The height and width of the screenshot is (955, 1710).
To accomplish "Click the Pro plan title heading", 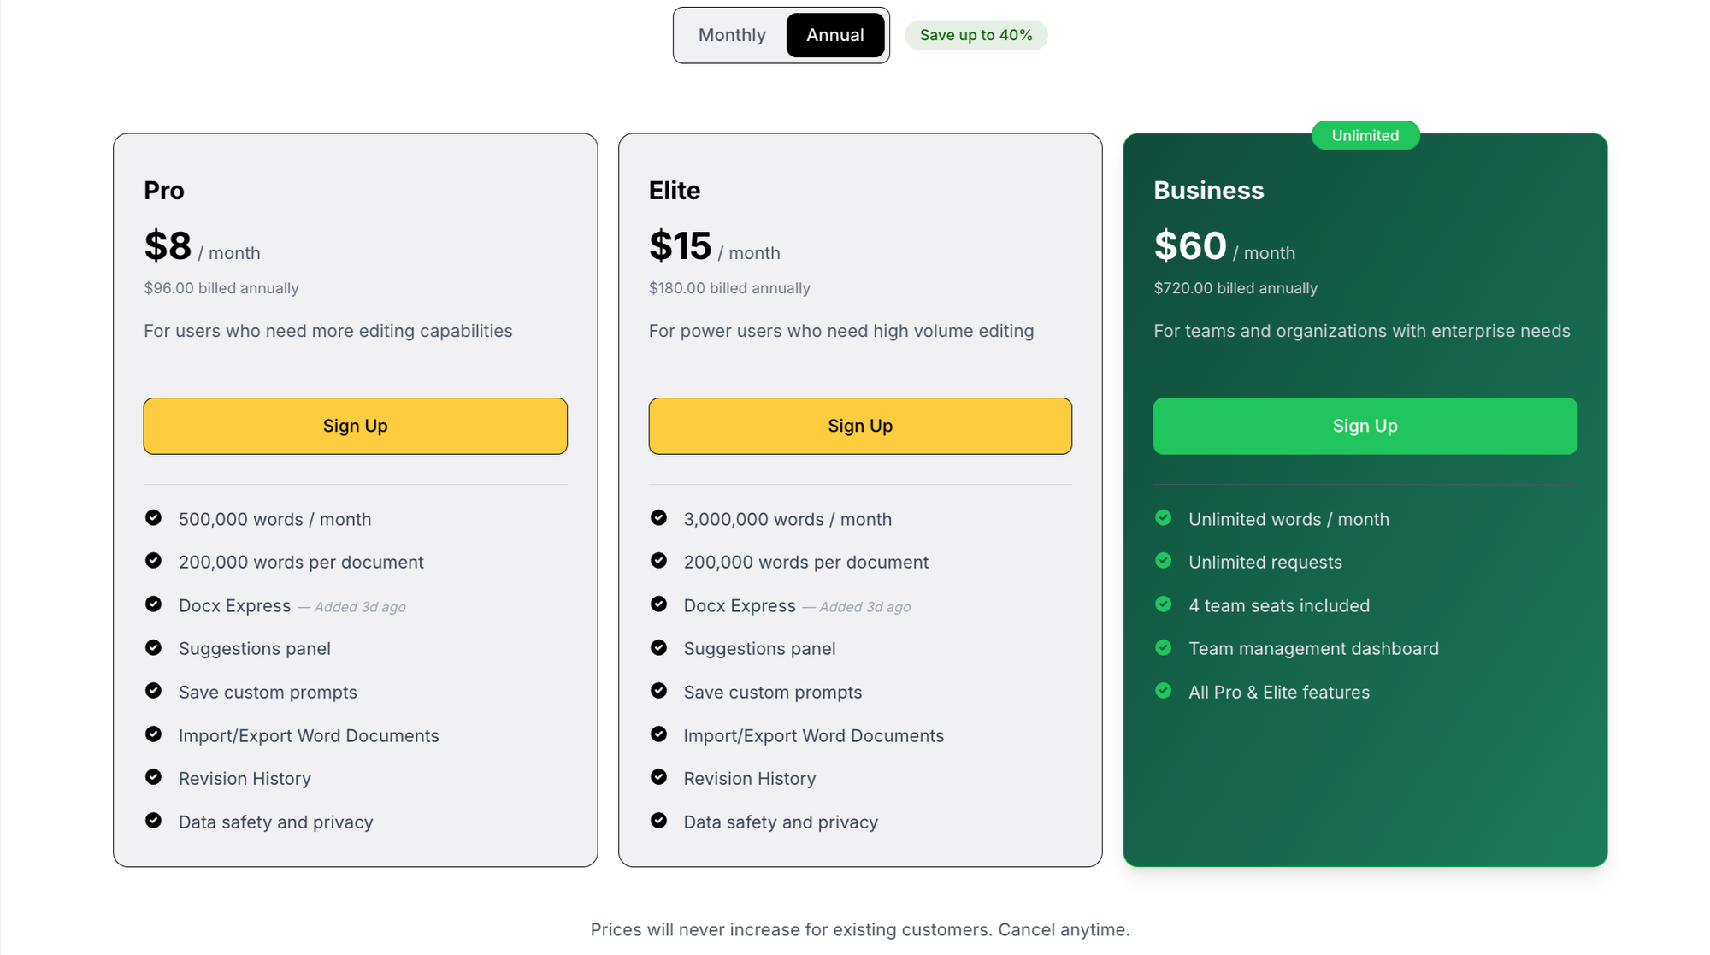I will (x=164, y=190).
